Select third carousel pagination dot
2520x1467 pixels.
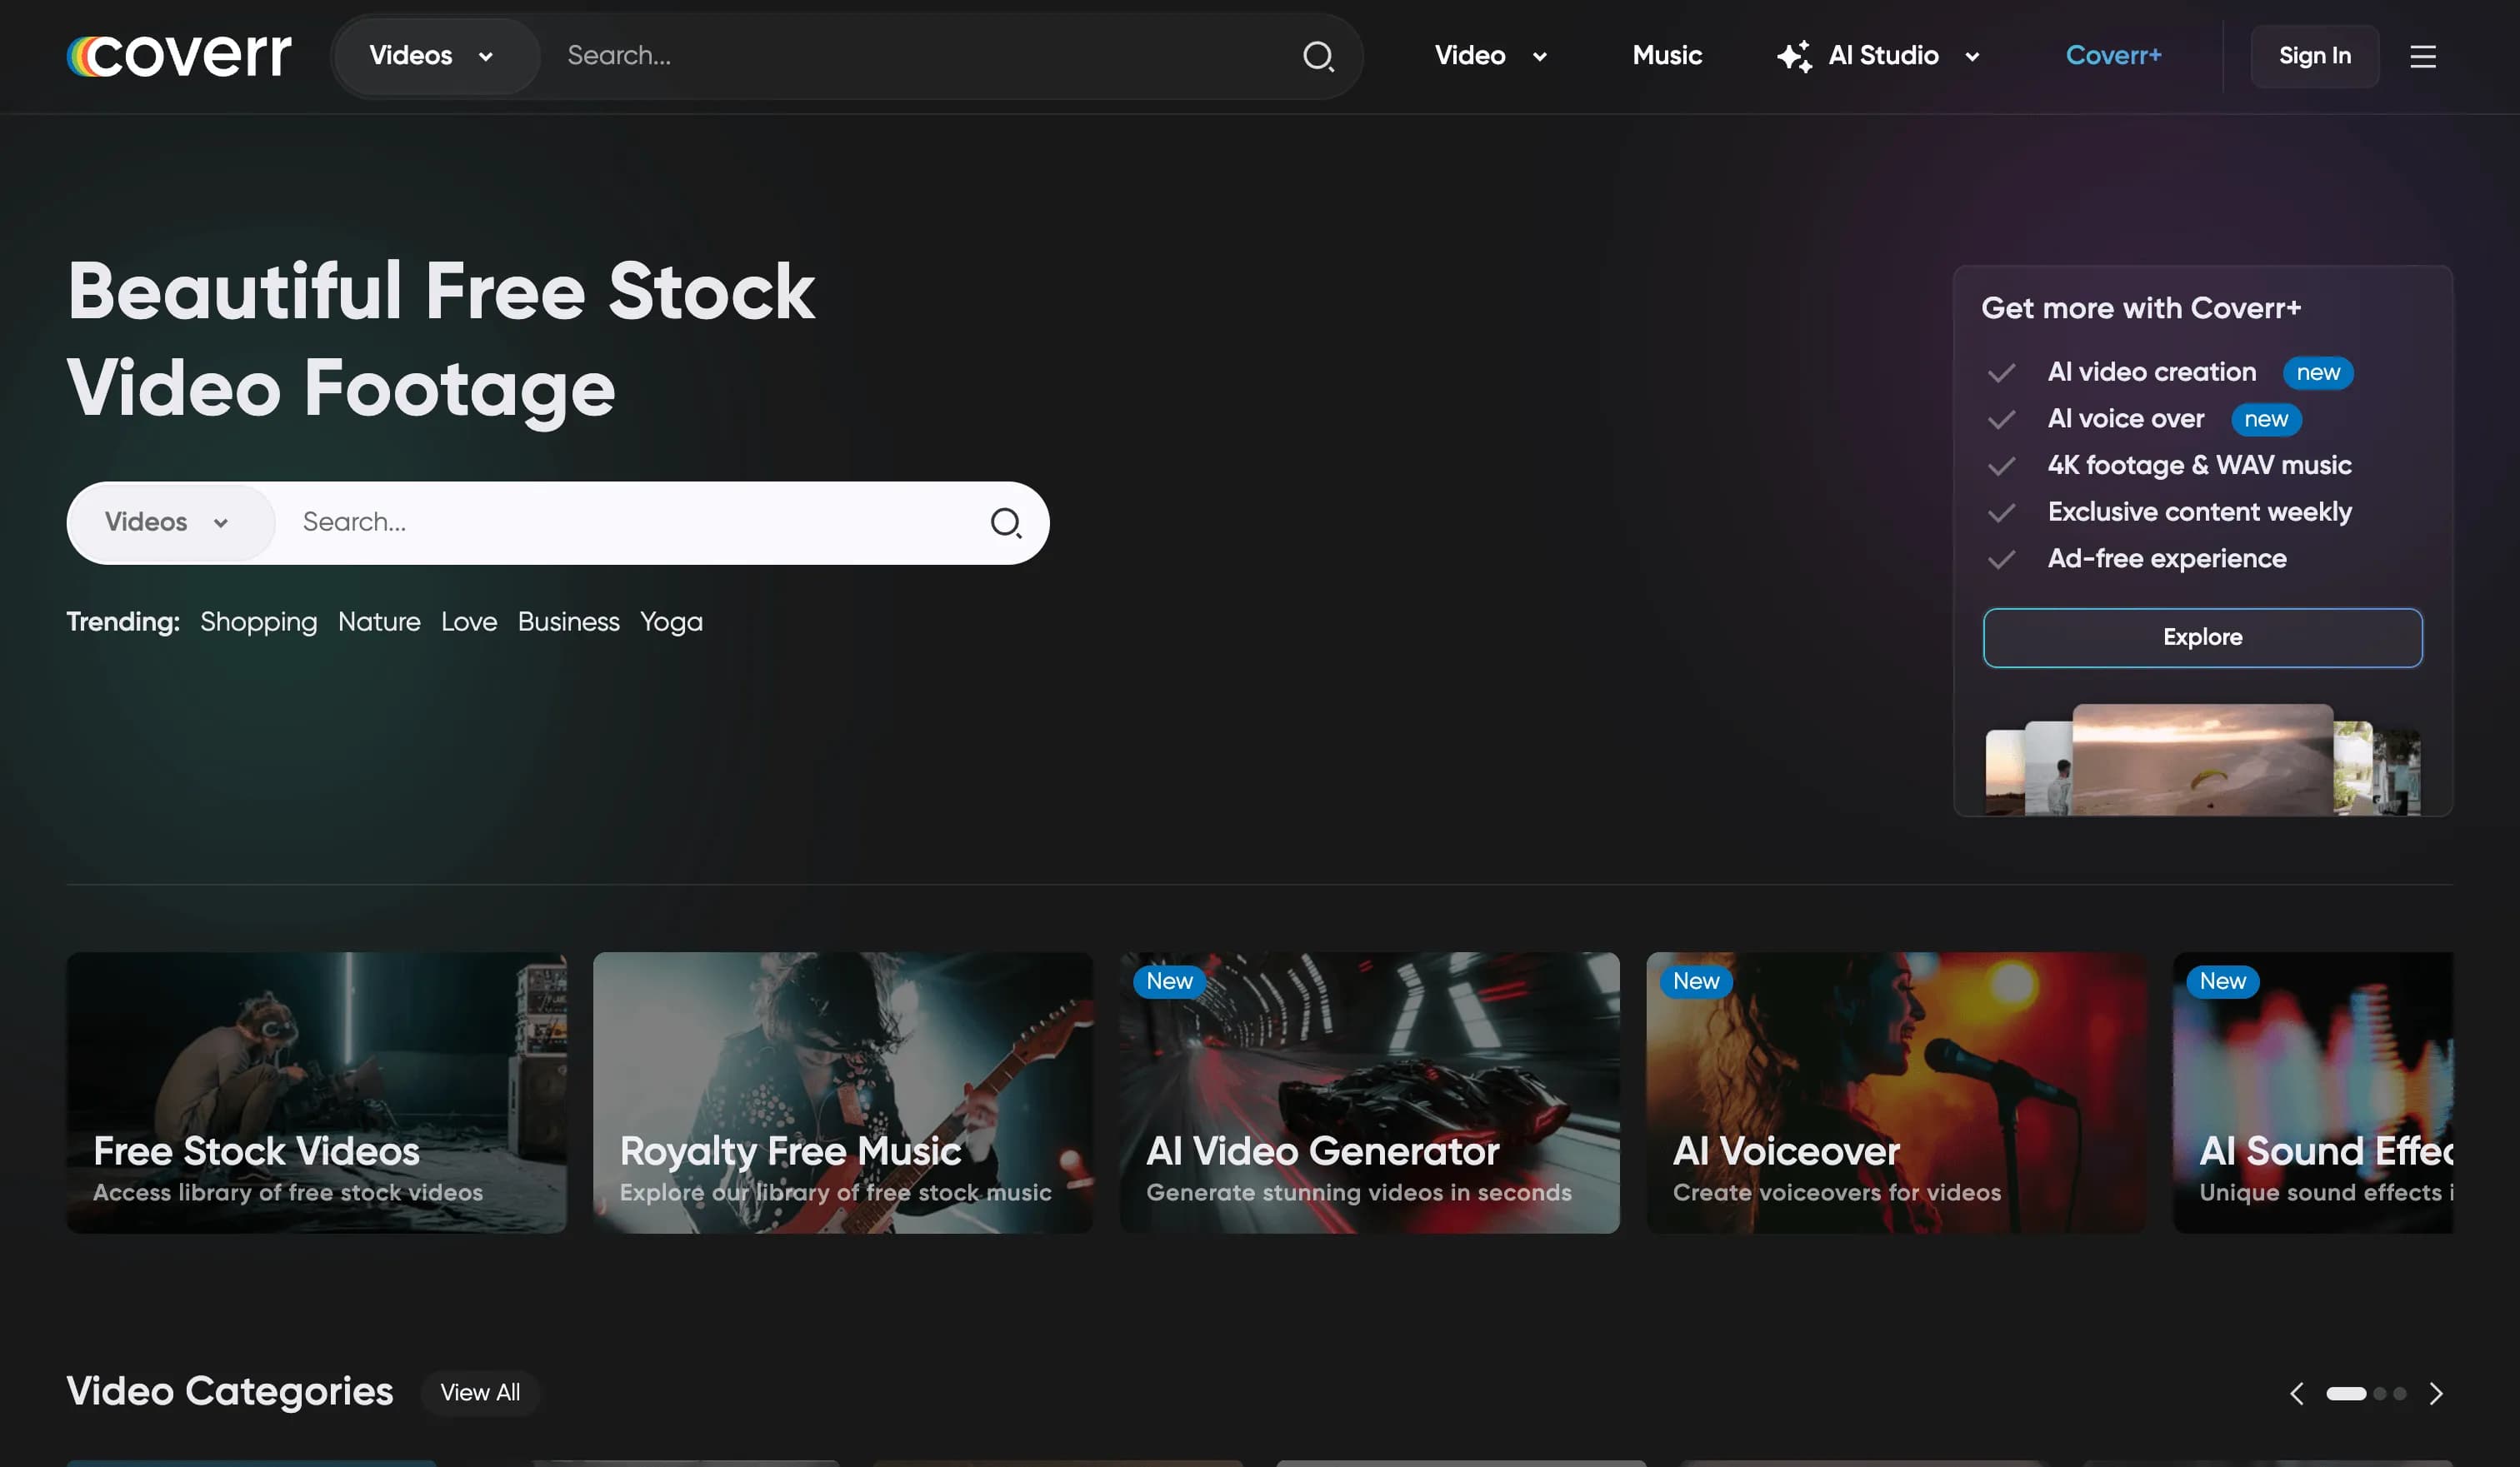pyautogui.click(x=2400, y=1393)
